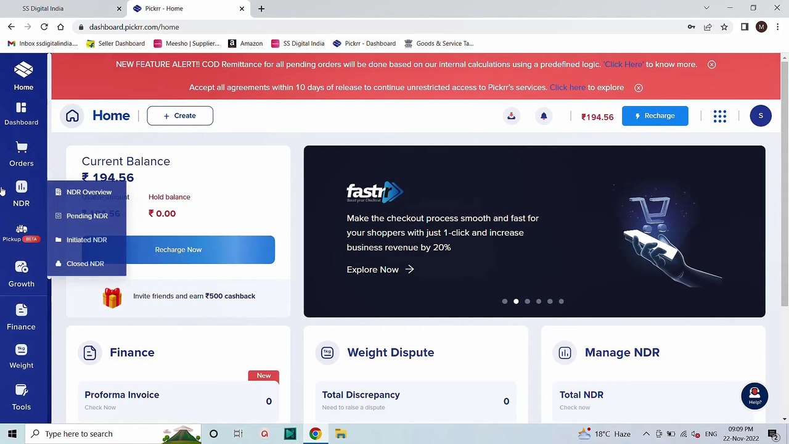Image resolution: width=789 pixels, height=444 pixels.
Task: Click the Weight Dispute card icon
Action: click(x=327, y=353)
